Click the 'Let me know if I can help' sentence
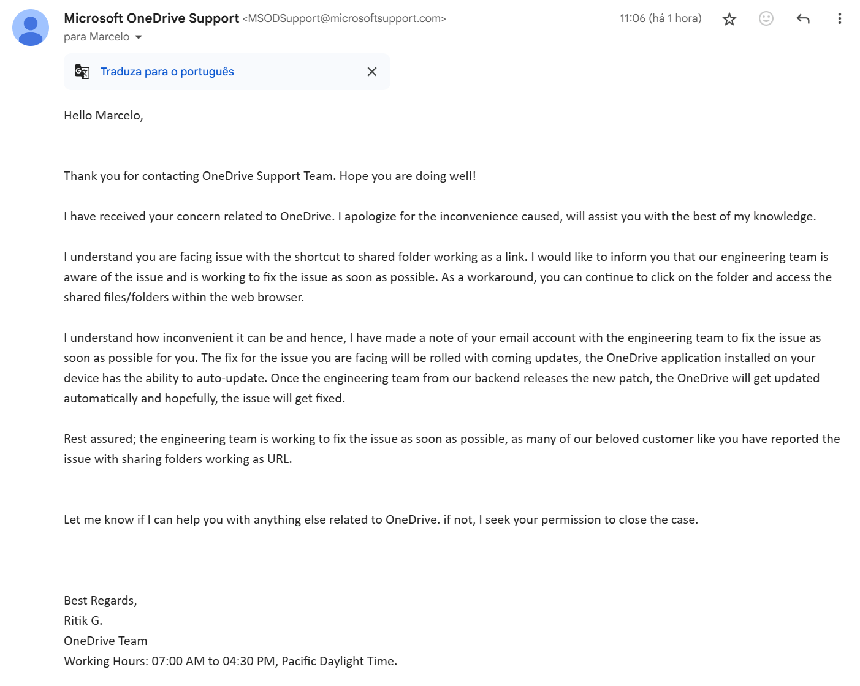 coord(381,519)
